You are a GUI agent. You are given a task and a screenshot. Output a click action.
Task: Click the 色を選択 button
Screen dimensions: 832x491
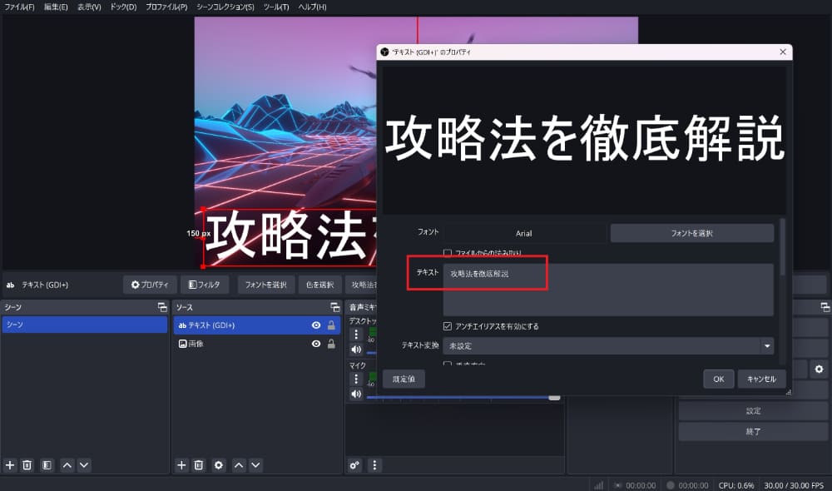tap(320, 285)
